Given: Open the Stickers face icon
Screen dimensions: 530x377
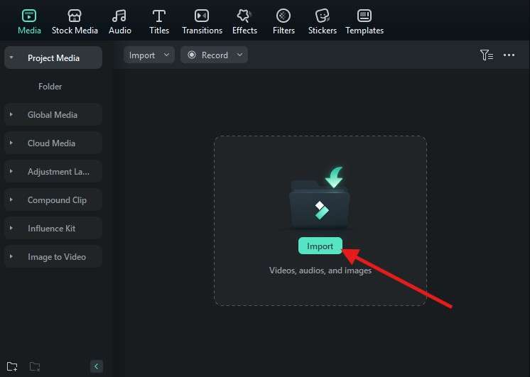Looking at the screenshot, I should [x=322, y=16].
